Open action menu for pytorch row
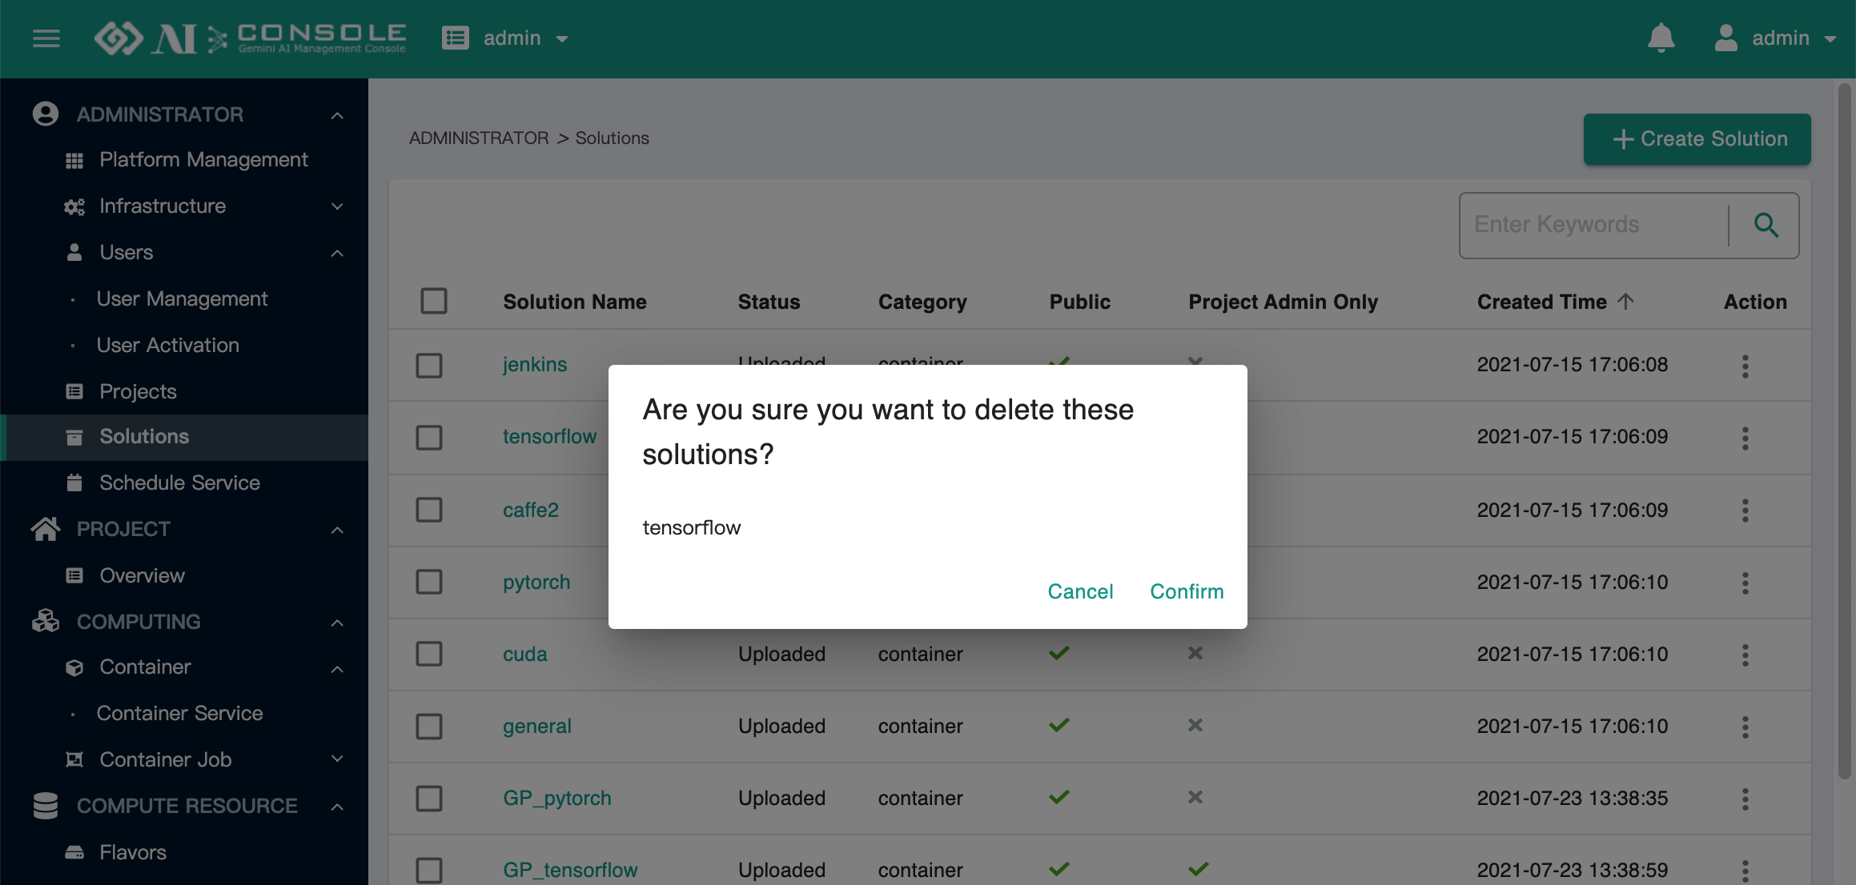The height and width of the screenshot is (885, 1856). point(1746,582)
